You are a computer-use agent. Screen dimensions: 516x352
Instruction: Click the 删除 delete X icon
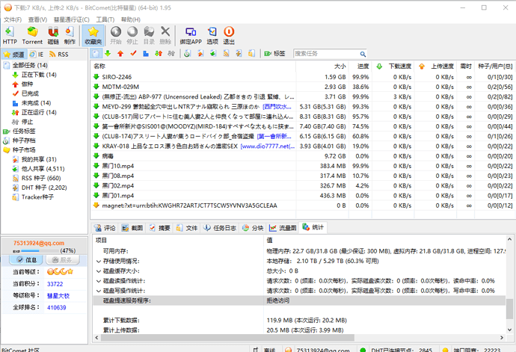point(165,35)
